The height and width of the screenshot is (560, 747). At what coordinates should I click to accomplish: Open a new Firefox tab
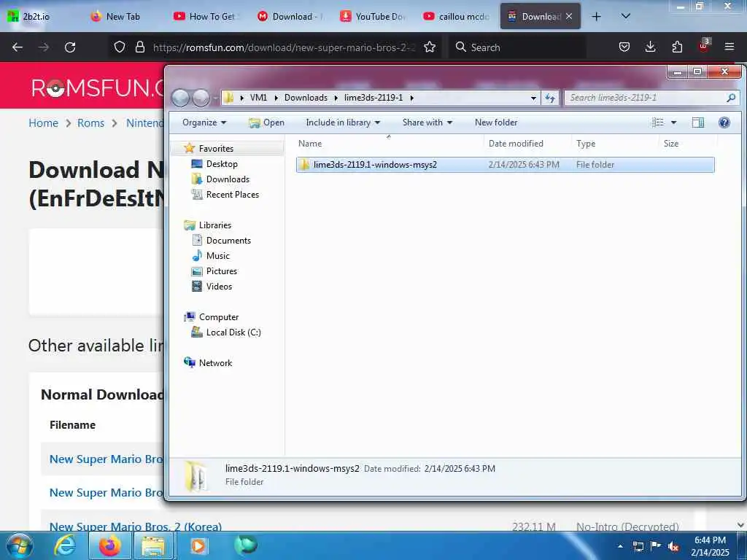[x=596, y=16]
